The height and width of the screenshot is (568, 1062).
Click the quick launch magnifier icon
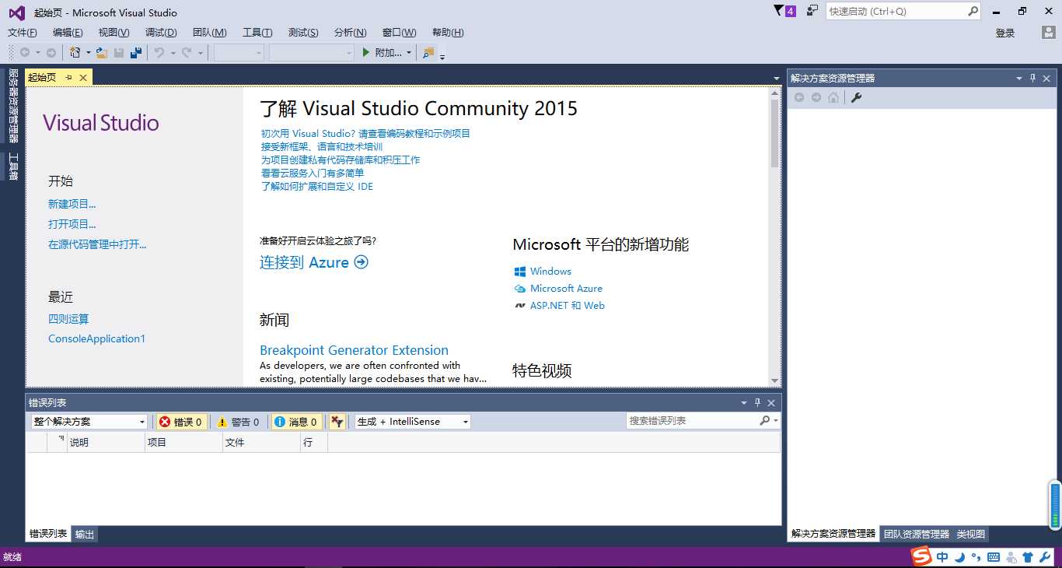click(973, 12)
